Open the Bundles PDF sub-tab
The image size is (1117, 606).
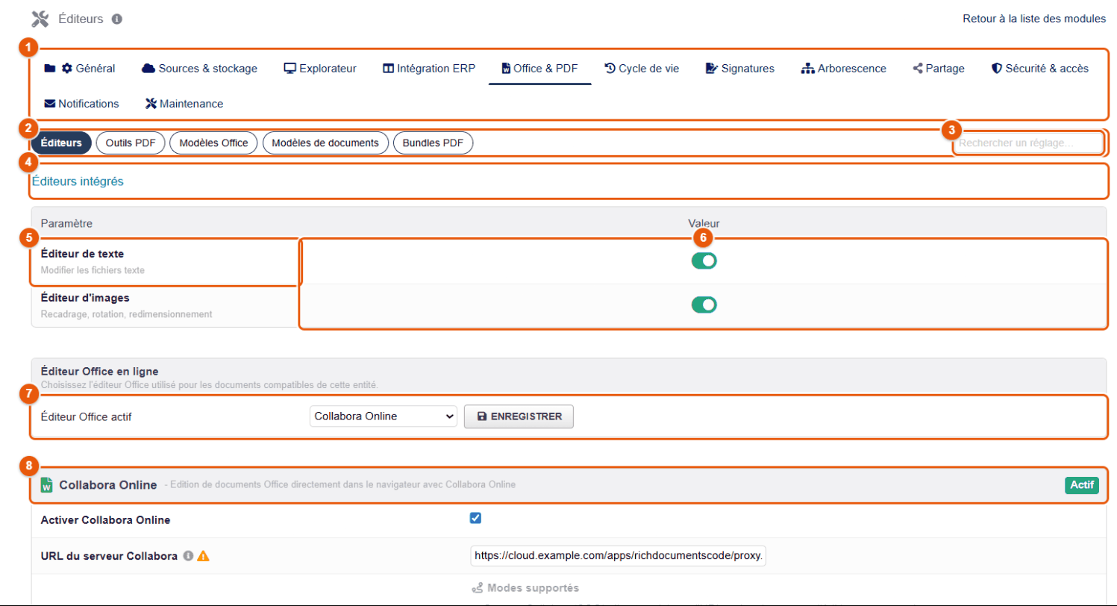point(433,143)
